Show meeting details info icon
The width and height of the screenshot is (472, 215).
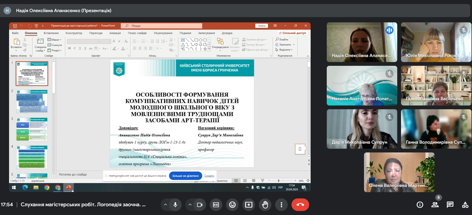point(420,205)
